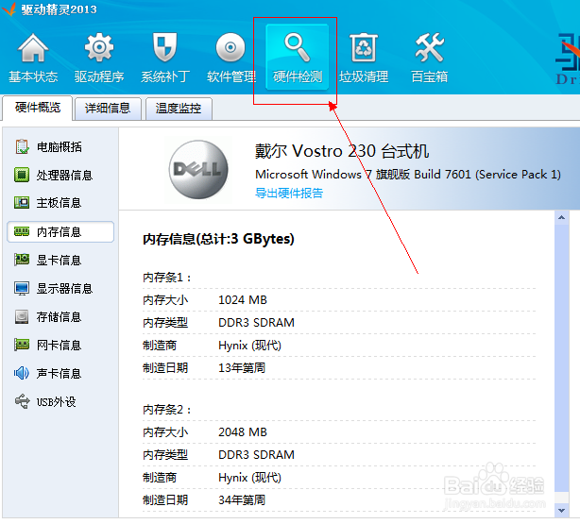The width and height of the screenshot is (580, 524).
Task: Click the 主板信息 motherboard icon
Action: 22,203
